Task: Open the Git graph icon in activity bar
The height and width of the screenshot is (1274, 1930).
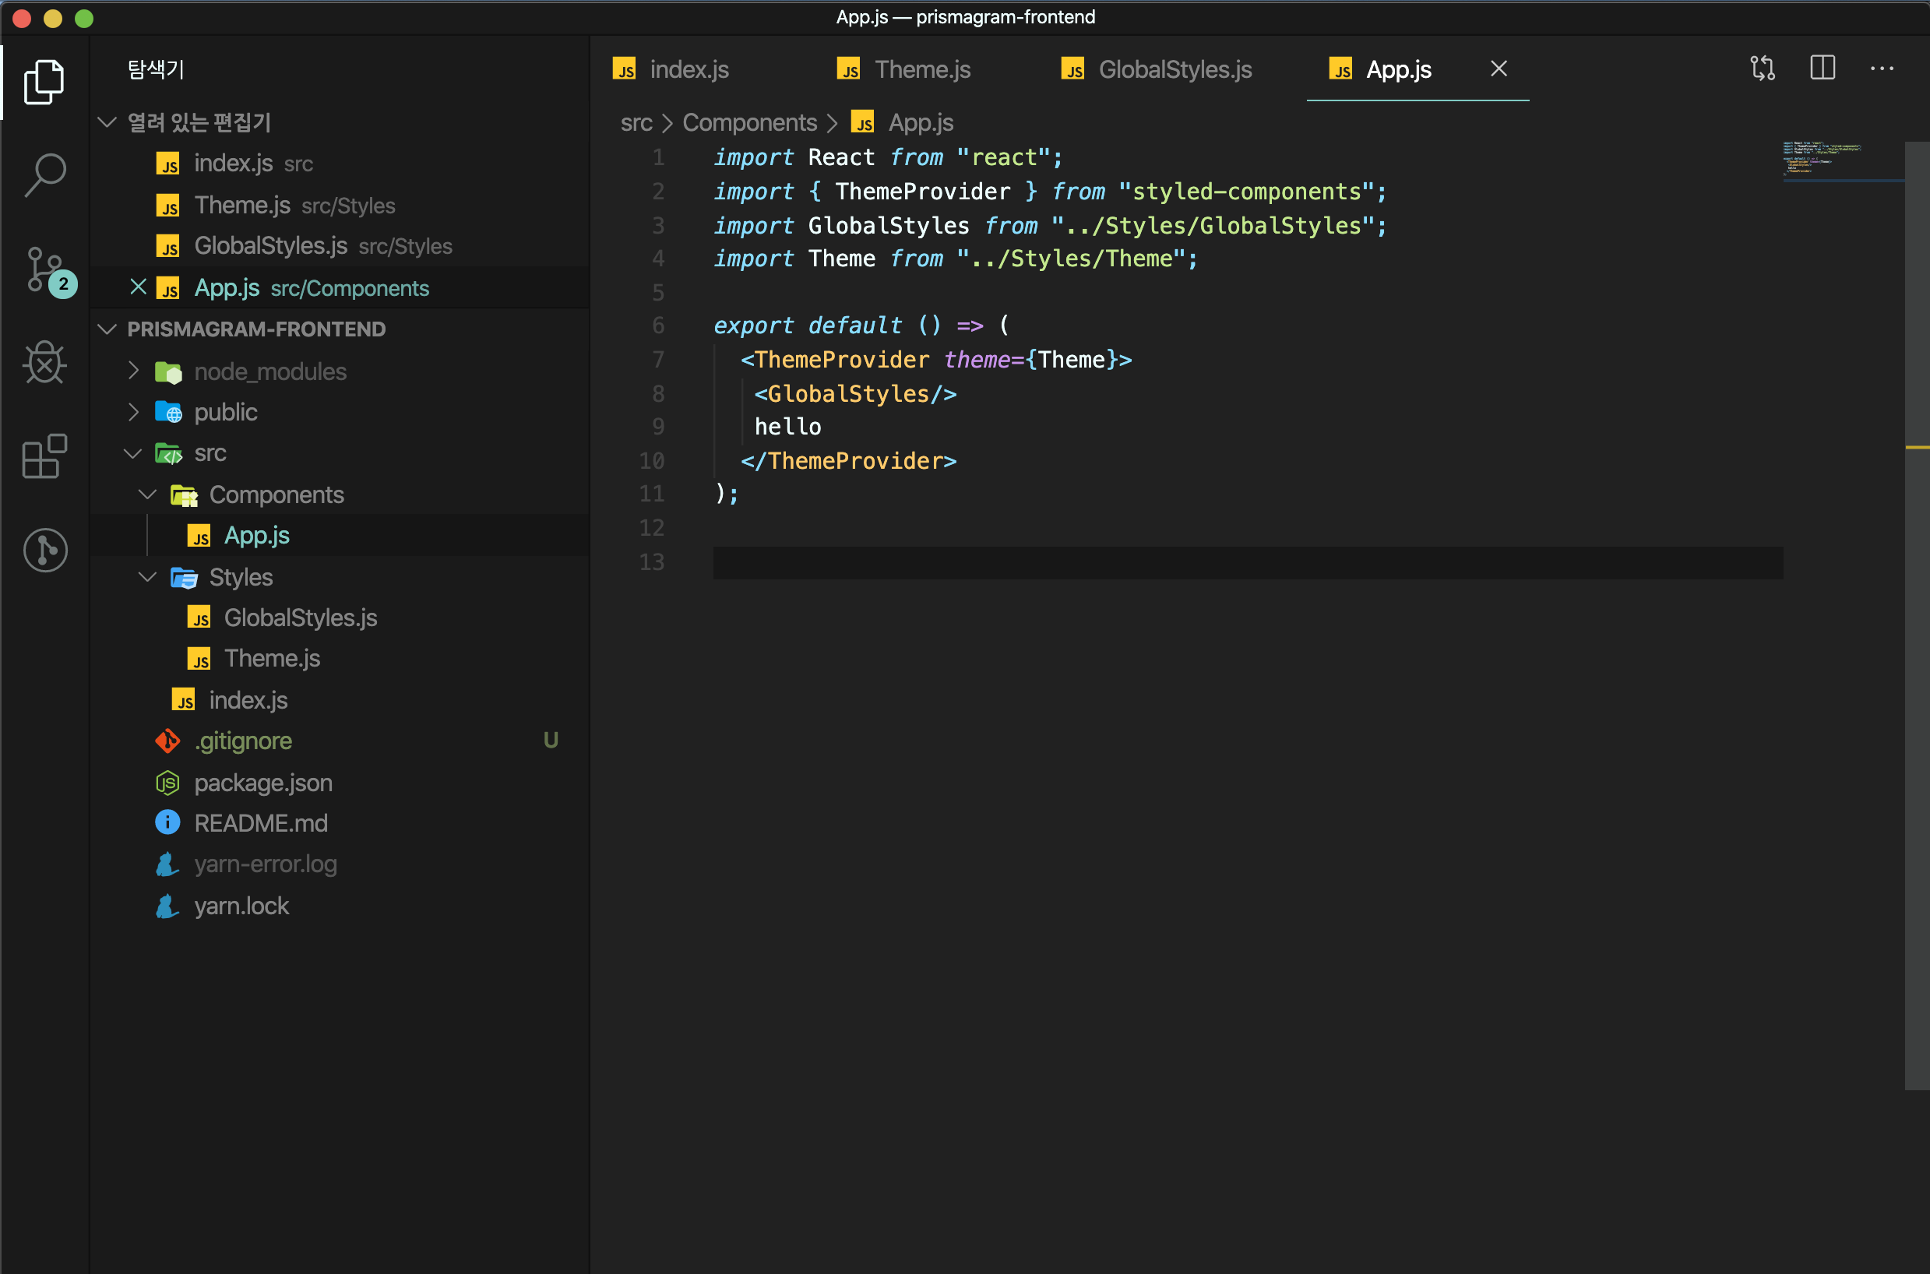Action: [44, 550]
